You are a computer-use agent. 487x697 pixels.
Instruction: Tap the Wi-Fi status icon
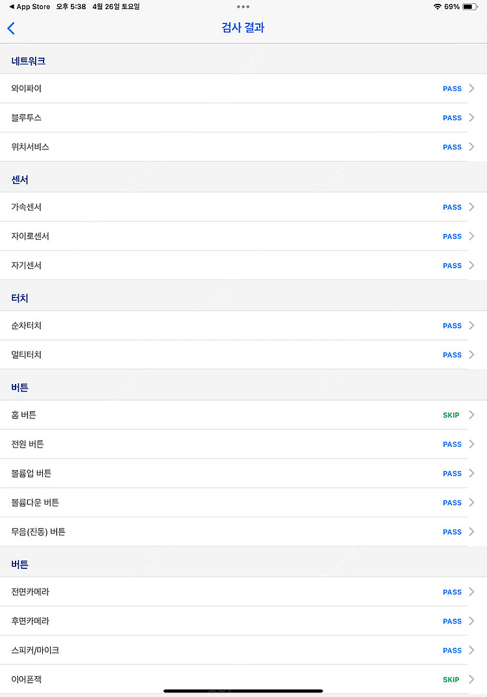pyautogui.click(x=437, y=6)
